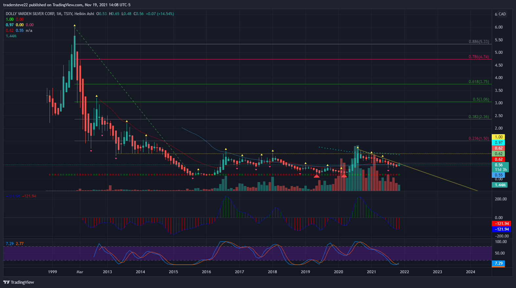Click the green 0.62 price tag on axis
This screenshot has height=288, width=516.
[x=499, y=154]
